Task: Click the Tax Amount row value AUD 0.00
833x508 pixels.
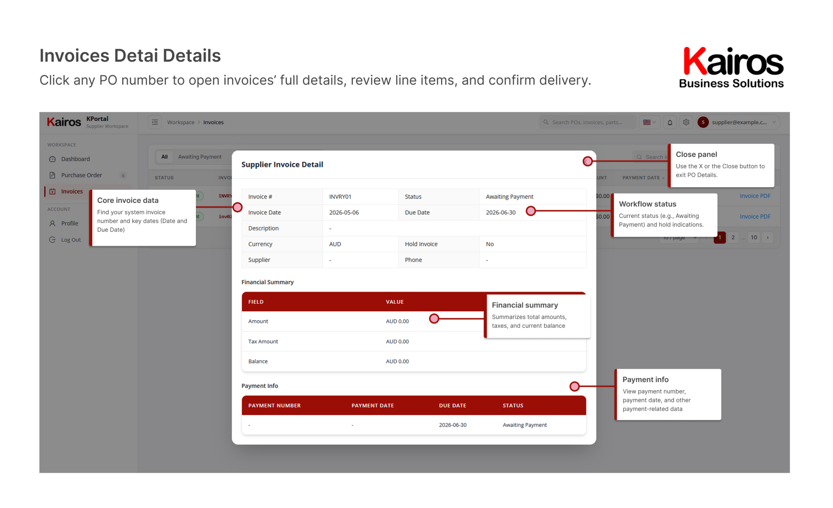Action: point(397,341)
